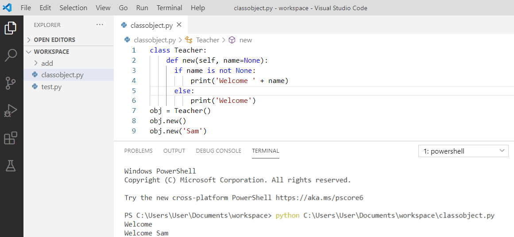Image resolution: width=514 pixels, height=237 pixels.
Task: Open the Search view icon
Action: [x=11, y=55]
